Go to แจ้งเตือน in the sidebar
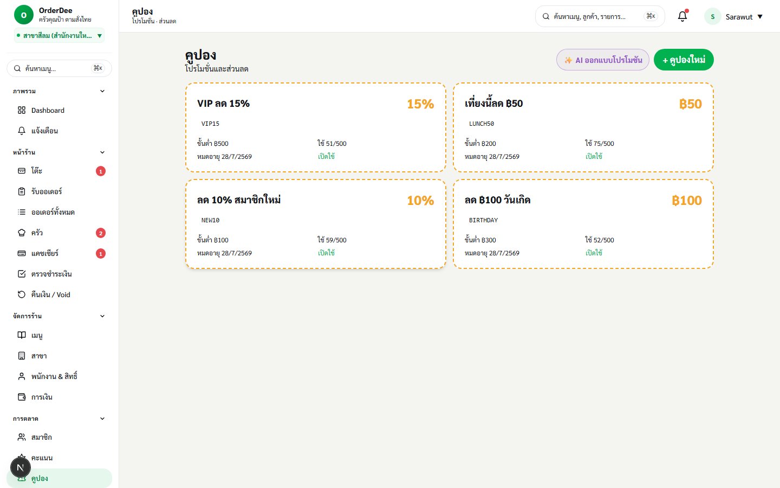This screenshot has height=488, width=780. 59,131
